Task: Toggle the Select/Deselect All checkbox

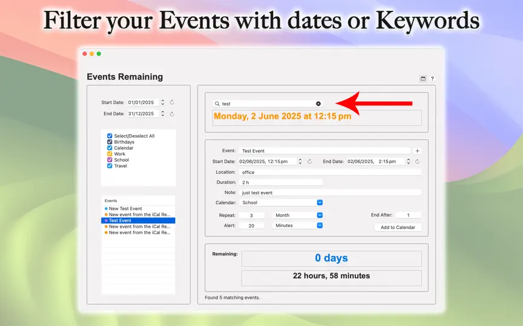Action: click(110, 136)
